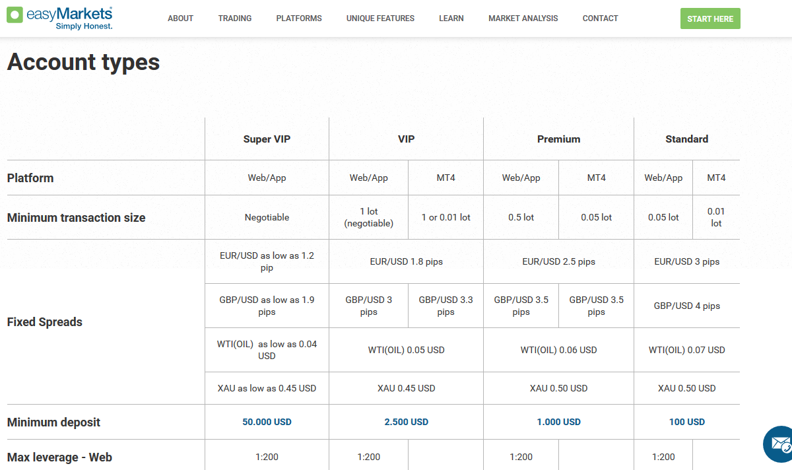Click the Premium Web/App platform cell
792x470 pixels.
click(x=521, y=178)
